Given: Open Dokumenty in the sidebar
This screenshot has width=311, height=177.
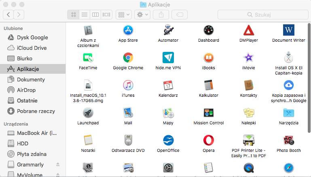Looking at the screenshot, I should tap(33, 79).
